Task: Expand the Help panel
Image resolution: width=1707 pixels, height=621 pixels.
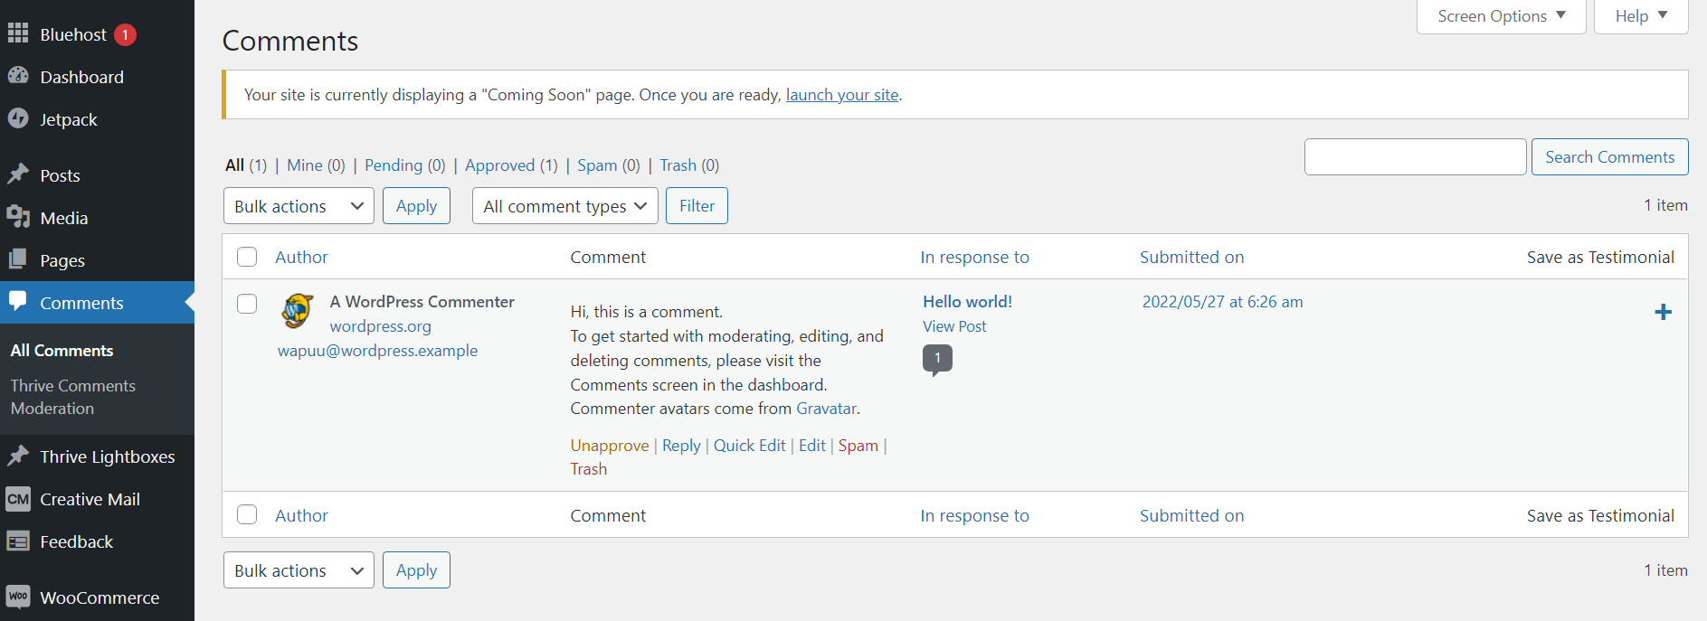Action: [x=1641, y=16]
